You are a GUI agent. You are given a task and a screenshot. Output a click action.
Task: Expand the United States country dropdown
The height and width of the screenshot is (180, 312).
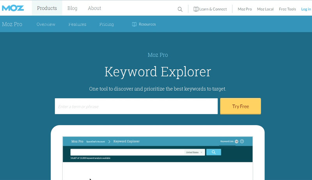coord(195,152)
